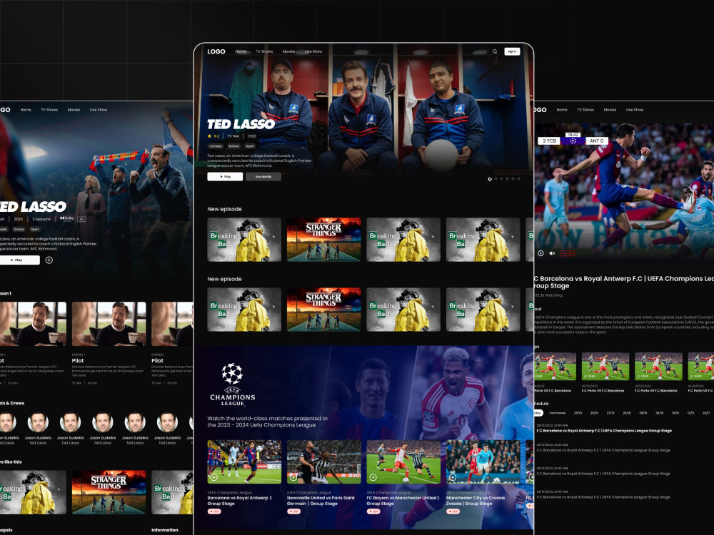Play the Newcastle United vs Paris Saint Germain thumbnail
Viewport: 714px width, 535px height.
pos(323,462)
